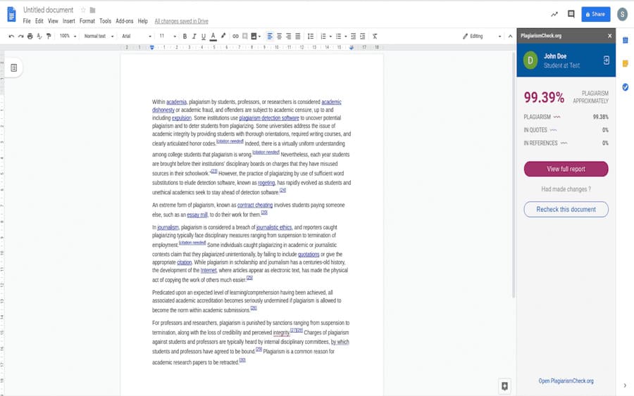The width and height of the screenshot is (634, 396).
Task: Click the print icon in toolbar
Action: tap(30, 36)
